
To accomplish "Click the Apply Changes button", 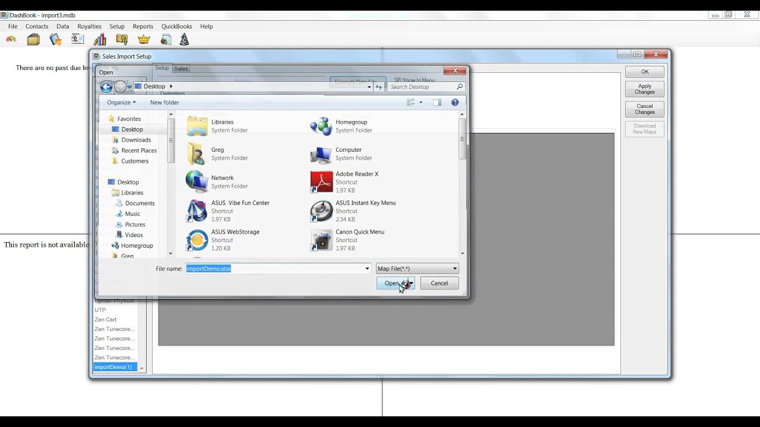I will [645, 89].
